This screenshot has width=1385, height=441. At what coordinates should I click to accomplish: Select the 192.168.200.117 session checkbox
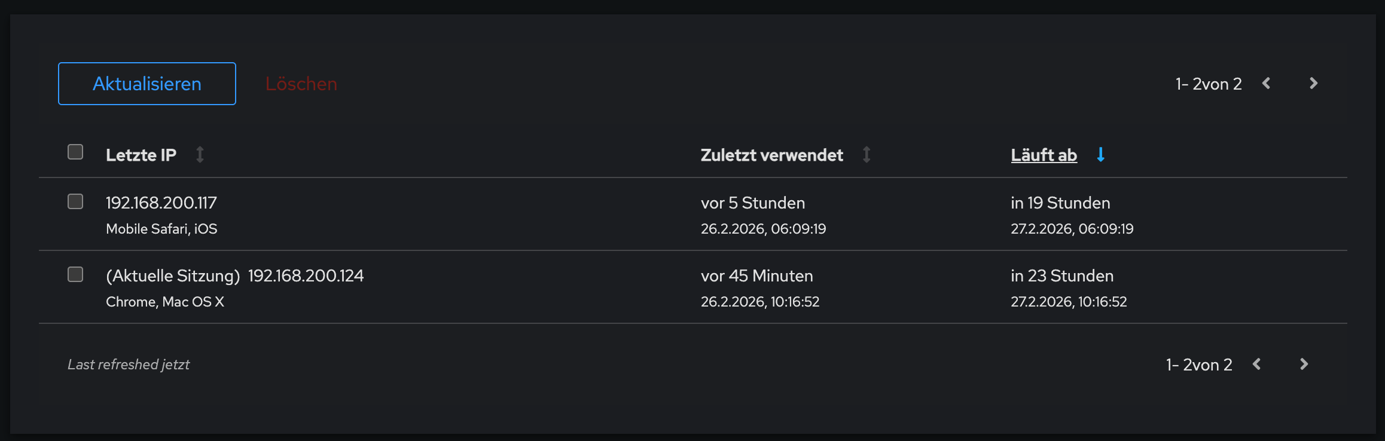(x=75, y=201)
